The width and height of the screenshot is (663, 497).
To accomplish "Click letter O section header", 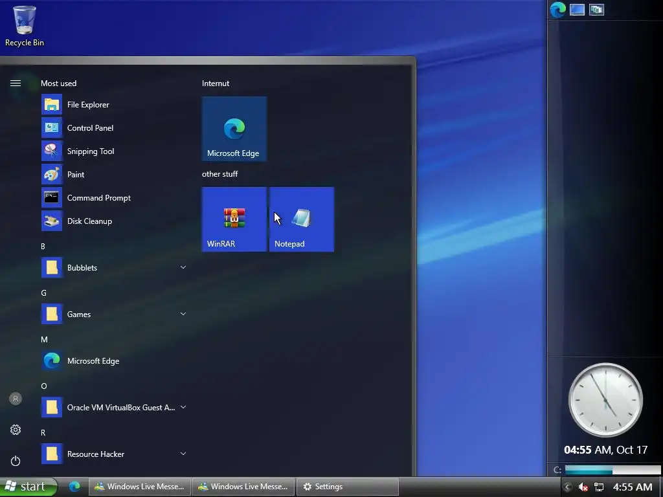I will click(44, 386).
